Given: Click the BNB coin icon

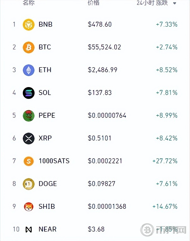Looking at the screenshot, I should click(28, 24).
